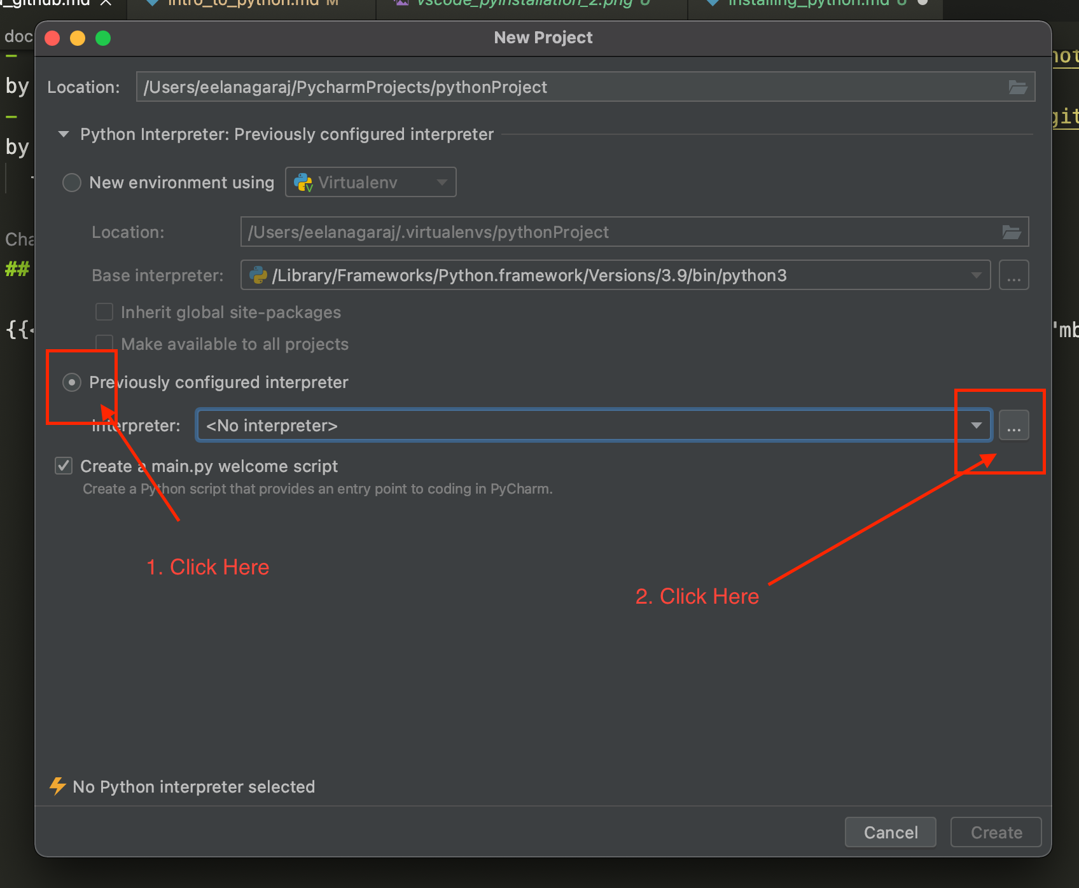Open the Base interpreter dropdown arrow
Viewport: 1079px width, 888px height.
[x=976, y=275]
